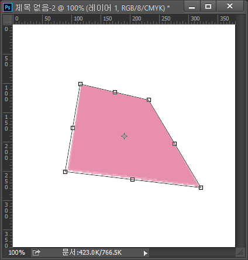This screenshot has height=260, width=248.
Task: Click the 100% zoom level field
Action: 17,252
